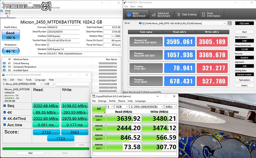Click the Start position 0 MB field
The width and height of the screenshot is (256, 158).
[244, 41]
